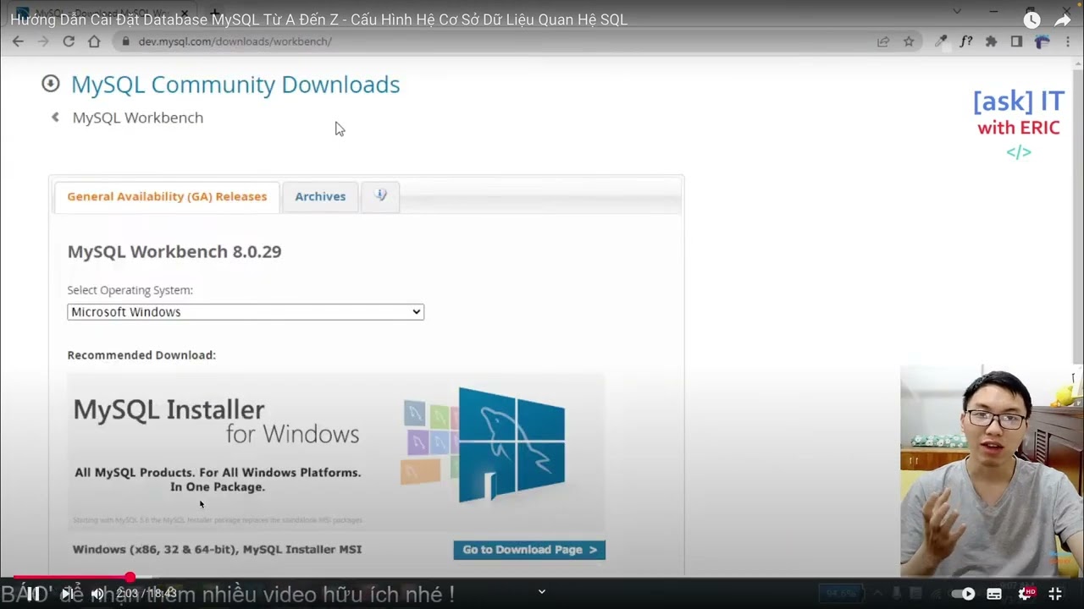Click the chevron more-videos arrow at bottom
This screenshot has width=1084, height=609.
coord(542,592)
